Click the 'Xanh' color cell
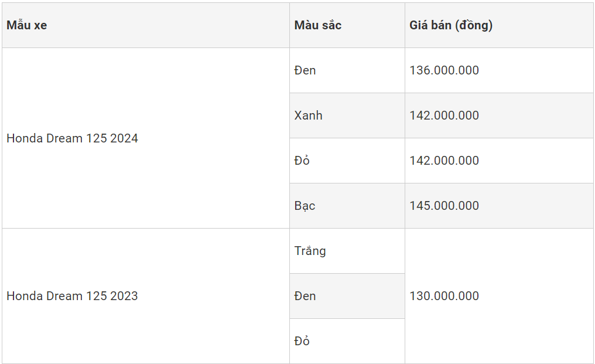 (x=309, y=115)
